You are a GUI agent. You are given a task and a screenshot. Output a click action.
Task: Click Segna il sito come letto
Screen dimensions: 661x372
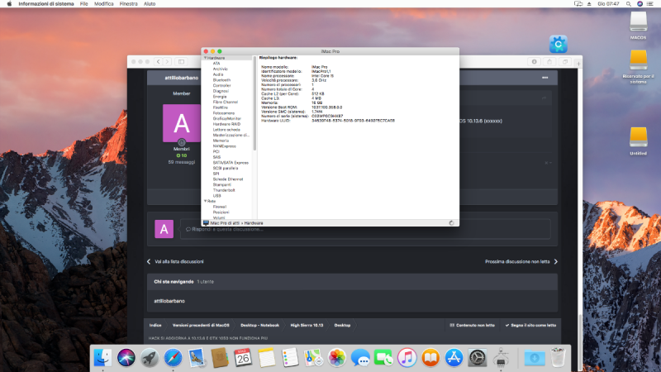coord(530,325)
